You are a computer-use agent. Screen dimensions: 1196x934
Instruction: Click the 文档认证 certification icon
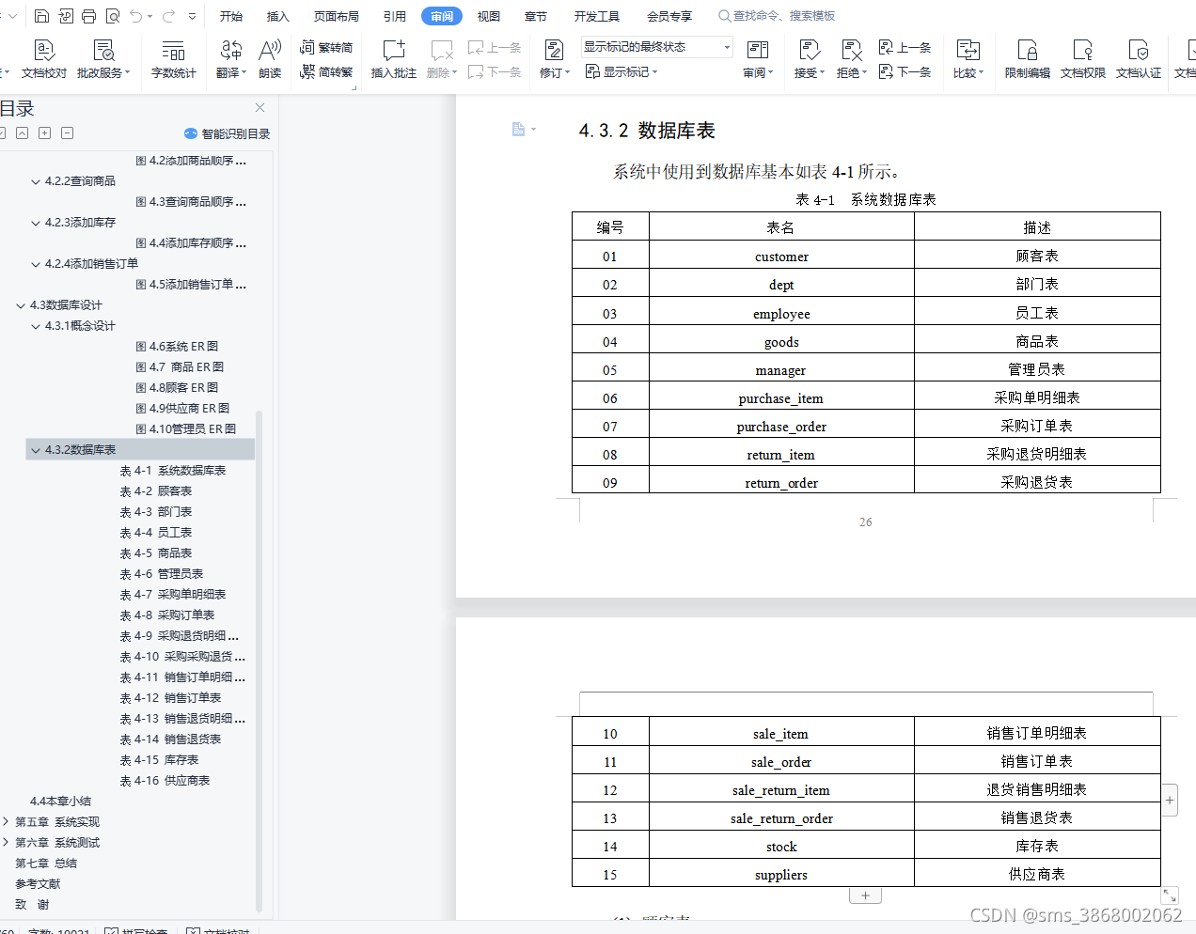tap(1138, 56)
